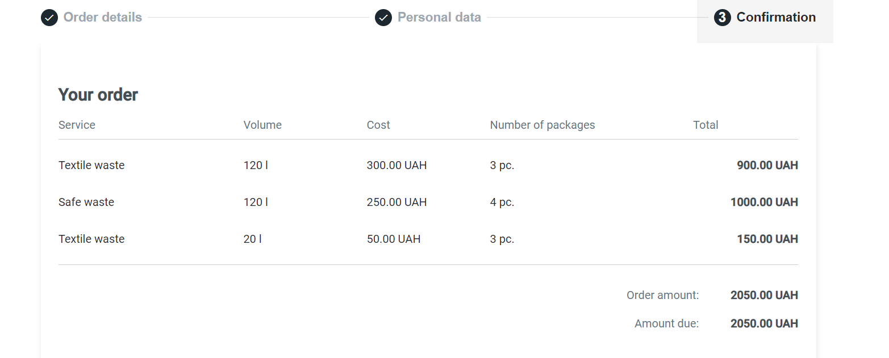Click the Number of packages header

pos(542,125)
